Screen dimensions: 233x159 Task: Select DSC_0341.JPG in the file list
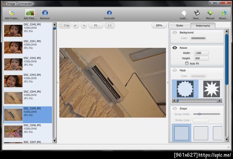28,47
